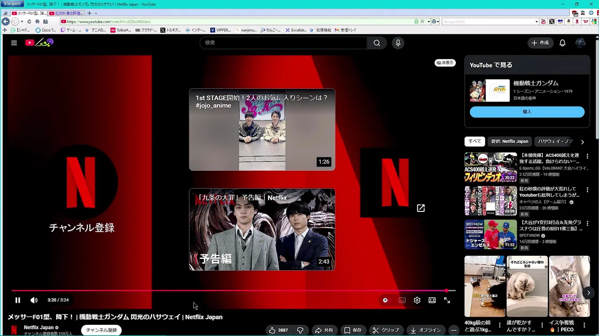Mute the video volume speaker icon
The width and height of the screenshot is (599, 336).
click(x=34, y=300)
